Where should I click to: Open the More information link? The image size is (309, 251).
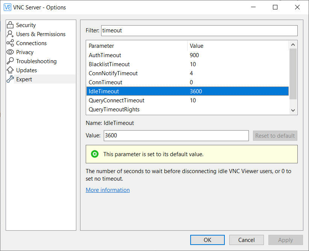tap(108, 190)
